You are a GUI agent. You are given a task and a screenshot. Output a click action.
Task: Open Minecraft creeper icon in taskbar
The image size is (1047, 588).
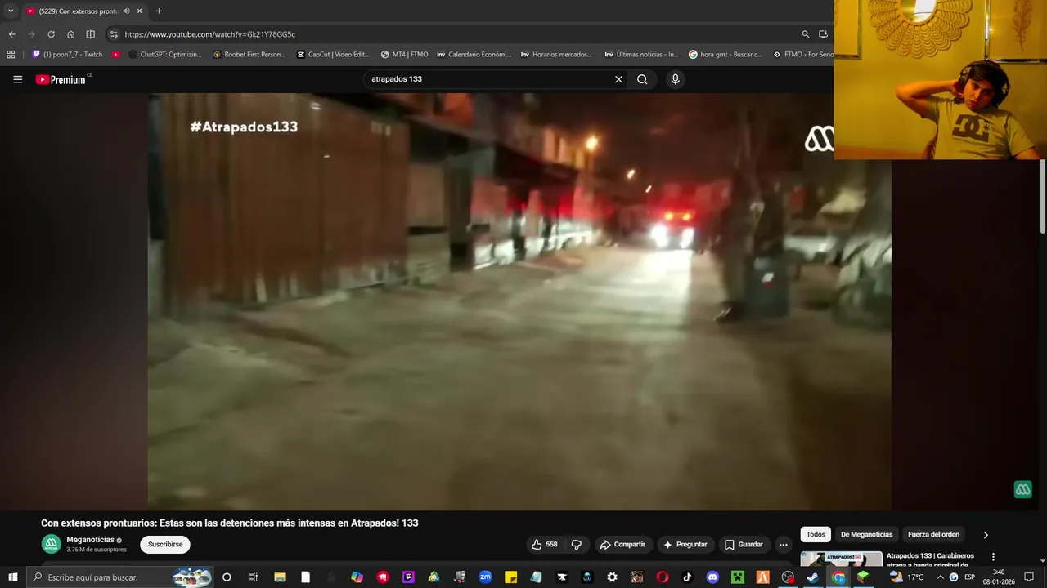click(x=738, y=577)
